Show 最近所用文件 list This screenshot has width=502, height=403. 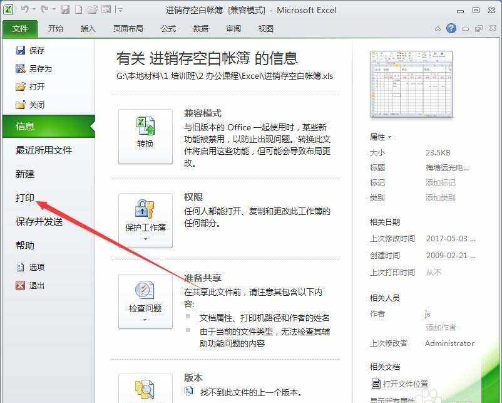tap(44, 150)
